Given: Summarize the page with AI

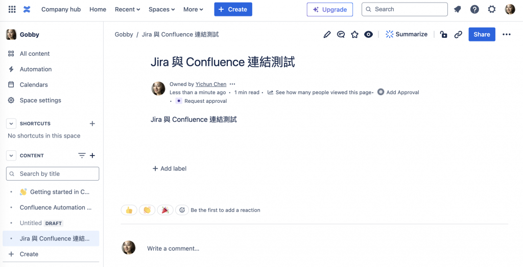Looking at the screenshot, I should coord(406,34).
